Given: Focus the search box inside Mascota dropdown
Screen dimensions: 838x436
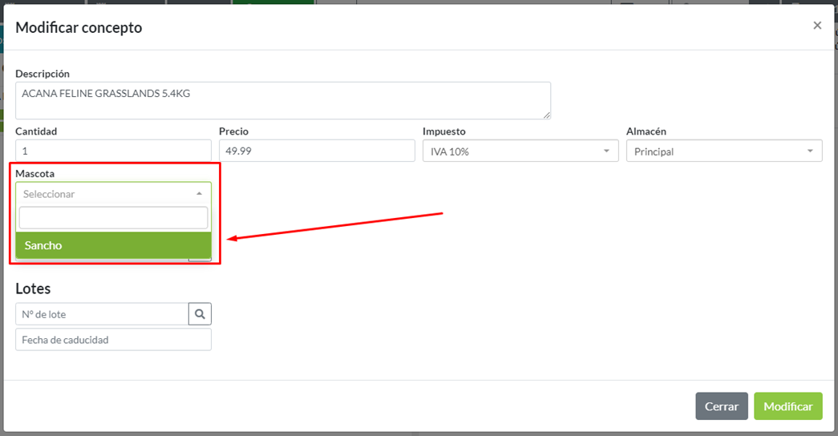Looking at the screenshot, I should 113,218.
